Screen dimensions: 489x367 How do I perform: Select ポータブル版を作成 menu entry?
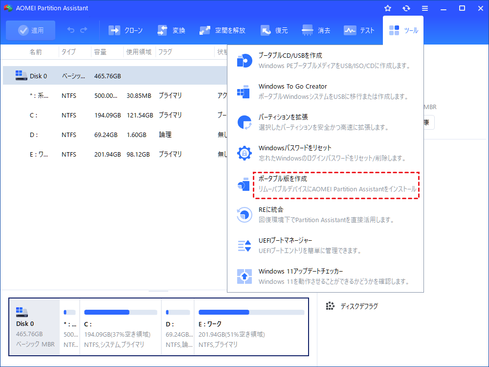pos(325,184)
